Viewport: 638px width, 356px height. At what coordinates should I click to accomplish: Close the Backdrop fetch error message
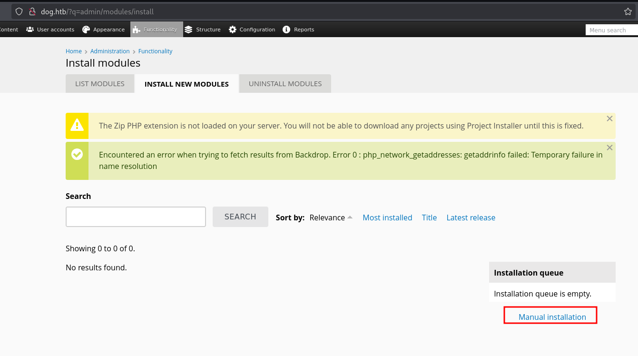pos(609,148)
